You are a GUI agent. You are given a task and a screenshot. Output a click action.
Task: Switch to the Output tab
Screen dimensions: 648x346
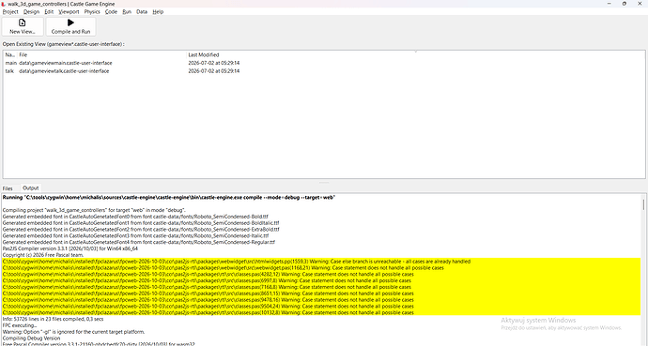31,188
